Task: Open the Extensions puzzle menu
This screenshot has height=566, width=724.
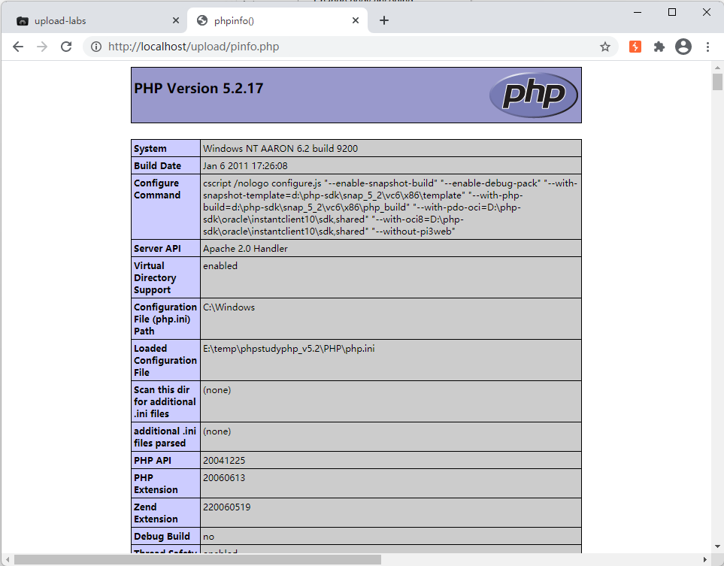Action: coord(659,47)
